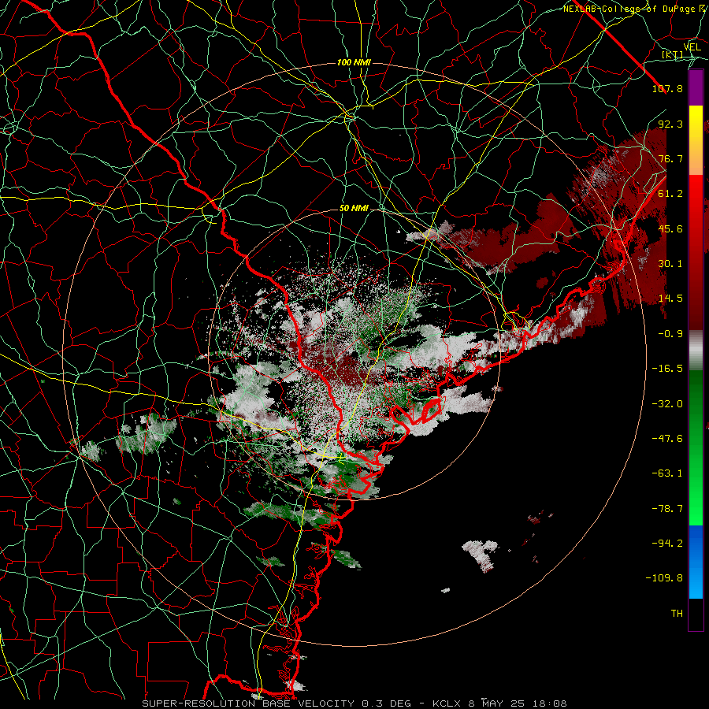709x709 pixels.
Task: Click the 30.1 value on velocity scale
Action: pos(670,264)
